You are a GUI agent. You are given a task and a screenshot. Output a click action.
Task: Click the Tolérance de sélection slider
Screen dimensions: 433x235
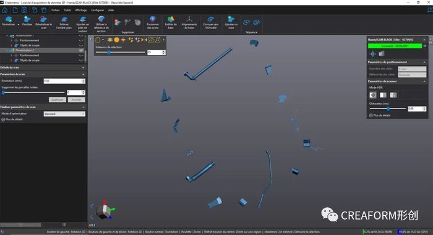pyautogui.click(x=120, y=52)
